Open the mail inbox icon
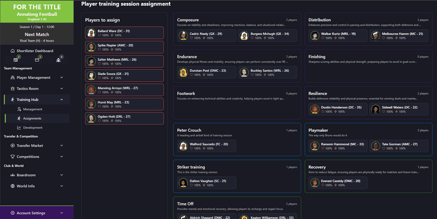 point(37,60)
